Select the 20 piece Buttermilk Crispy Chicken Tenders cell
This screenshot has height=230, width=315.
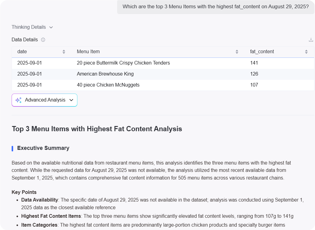123,63
